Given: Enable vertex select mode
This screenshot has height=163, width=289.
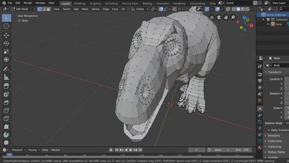Looking at the screenshot, I should (x=40, y=9).
